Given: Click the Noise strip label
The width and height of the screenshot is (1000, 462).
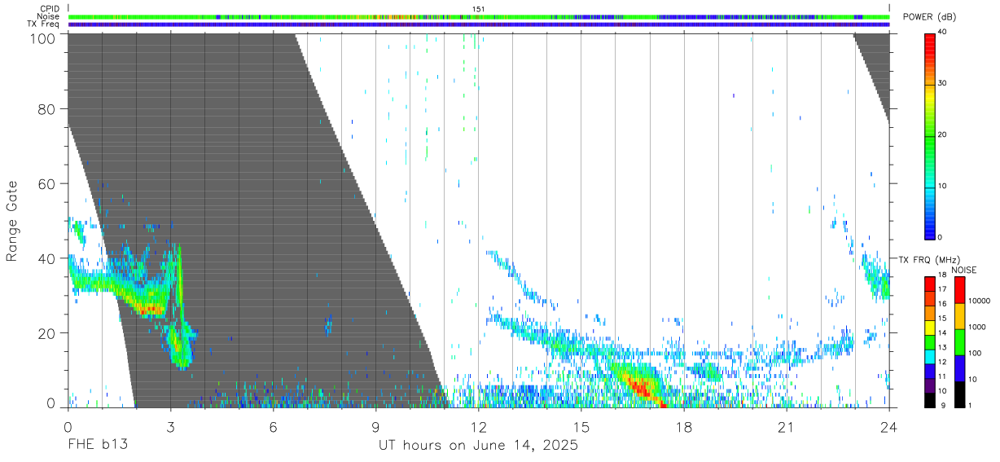Looking at the screenshot, I should [x=49, y=16].
